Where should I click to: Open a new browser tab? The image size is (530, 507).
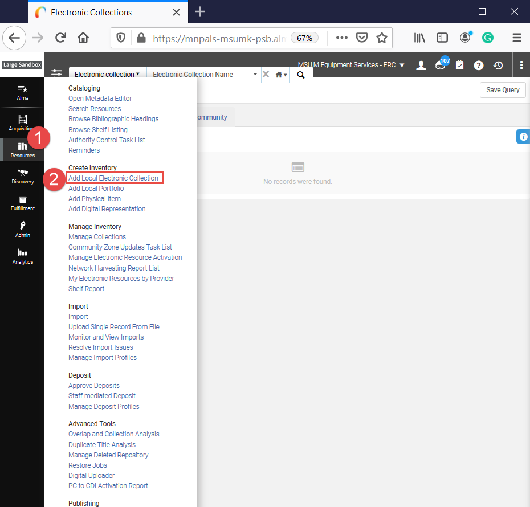pyautogui.click(x=200, y=12)
